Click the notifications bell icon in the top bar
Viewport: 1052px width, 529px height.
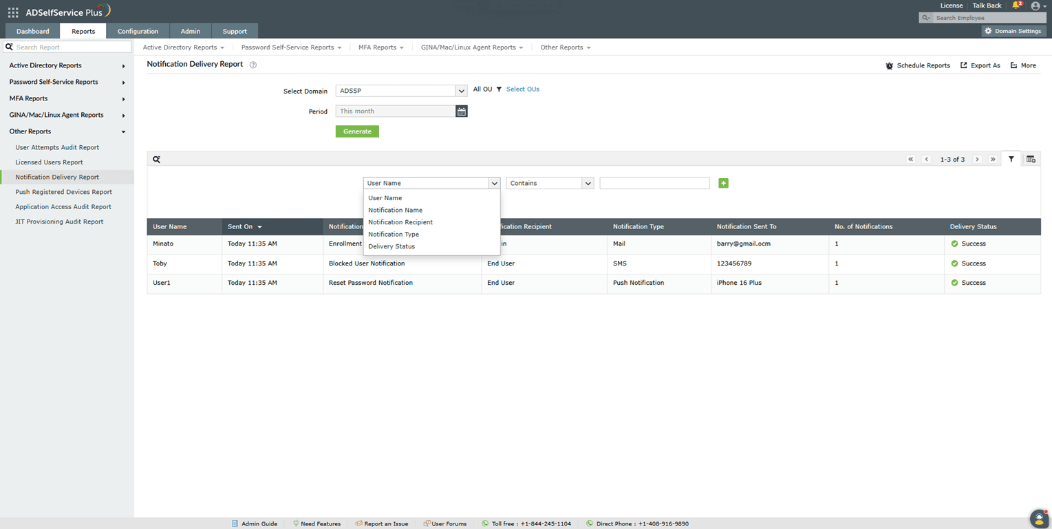coord(1016,6)
